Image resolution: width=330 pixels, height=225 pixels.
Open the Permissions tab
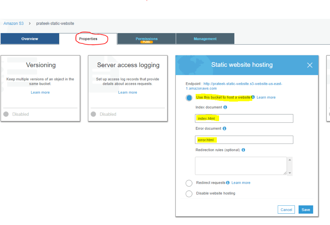146,39
